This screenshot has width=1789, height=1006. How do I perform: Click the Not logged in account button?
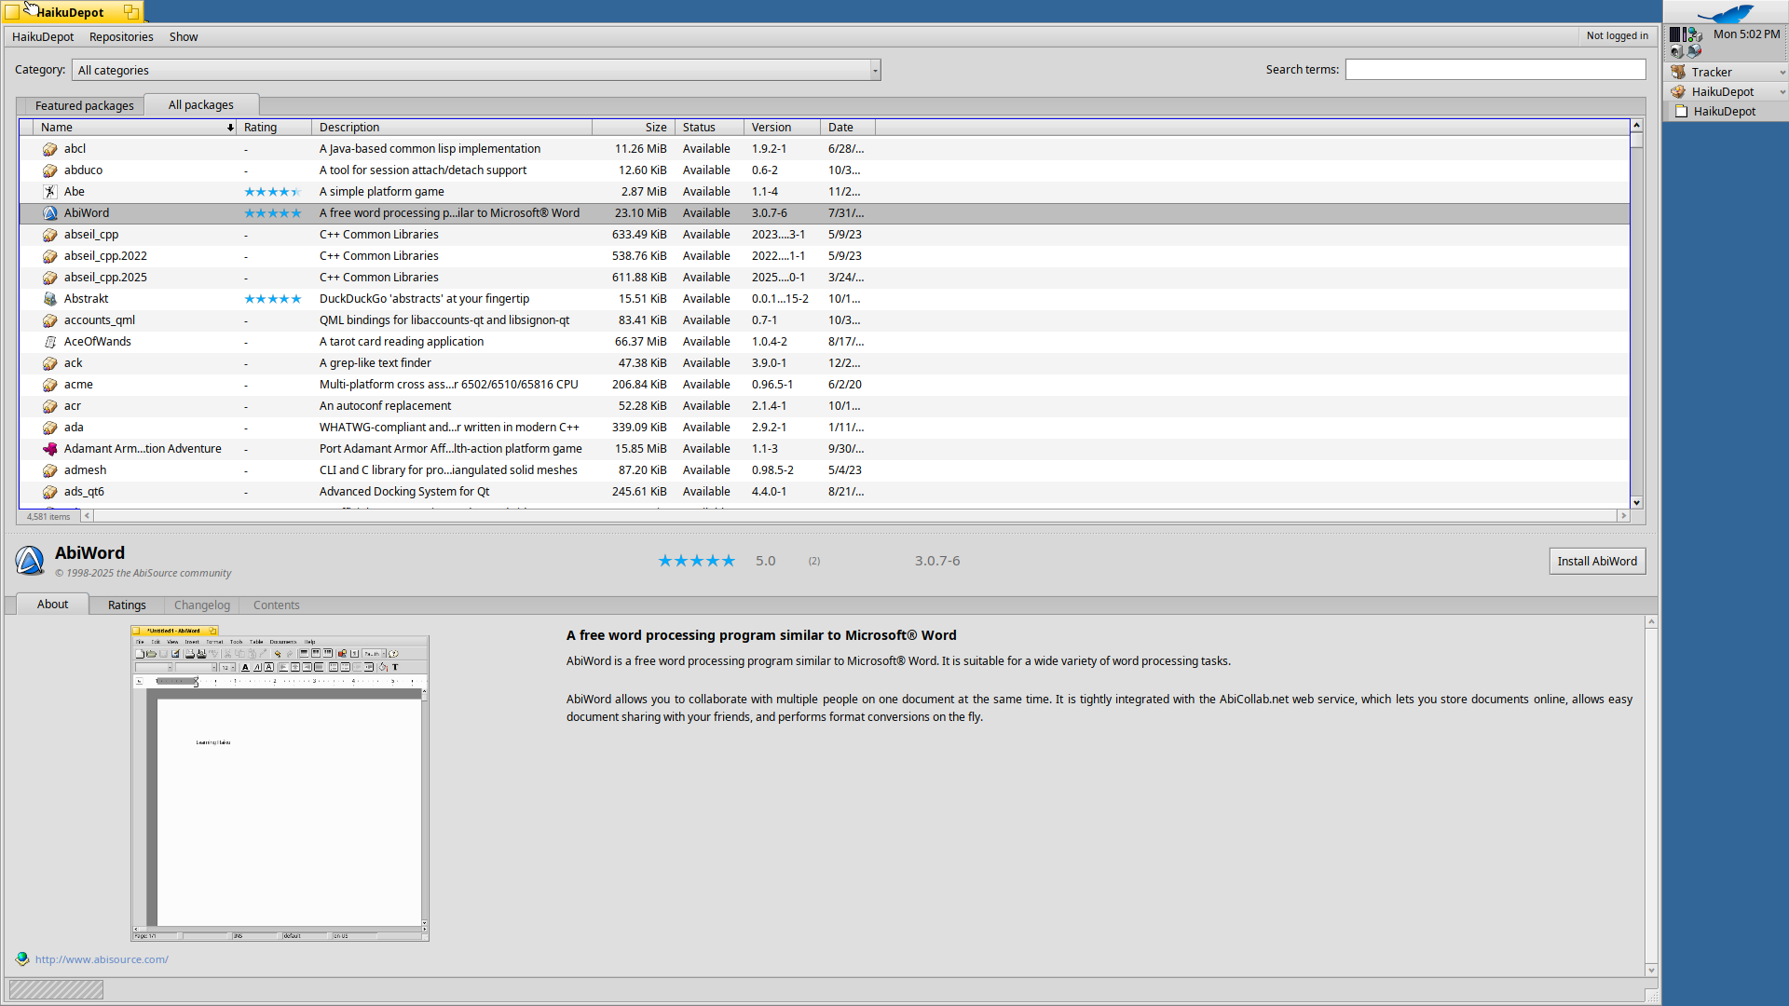[1618, 36]
